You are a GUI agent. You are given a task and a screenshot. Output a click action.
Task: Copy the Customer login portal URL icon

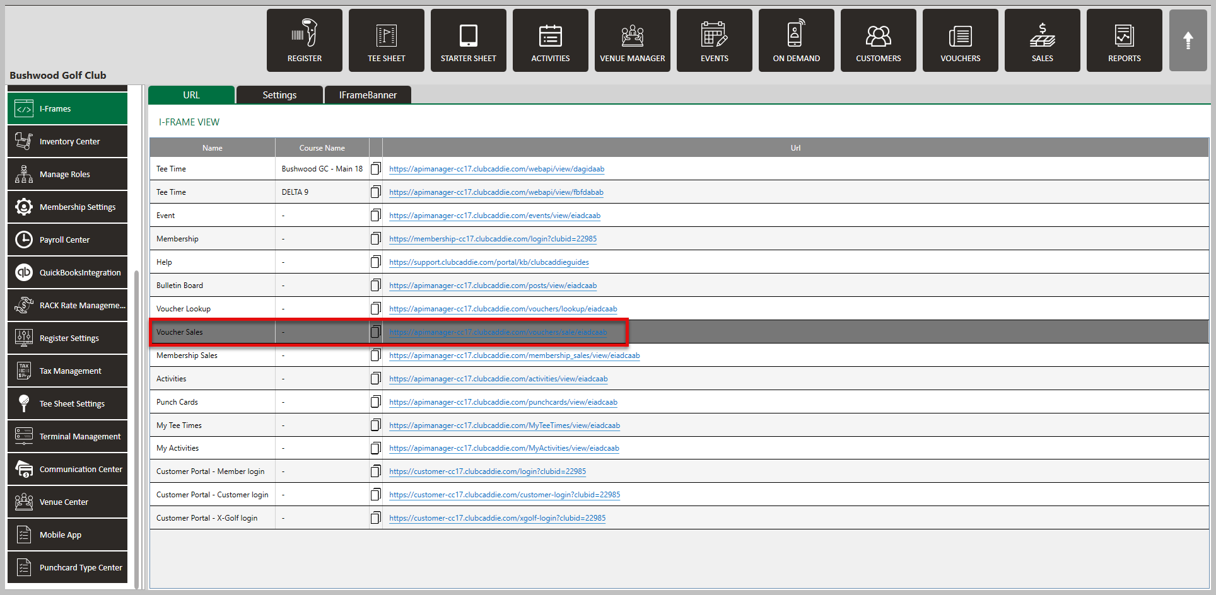[x=376, y=495]
